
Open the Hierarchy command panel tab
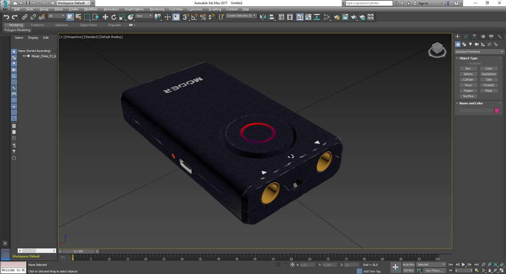[474, 36]
